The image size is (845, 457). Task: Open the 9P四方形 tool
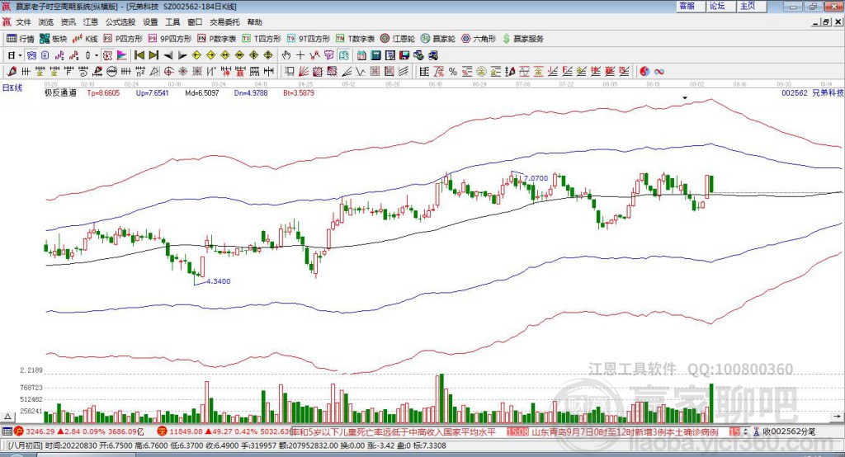[170, 39]
